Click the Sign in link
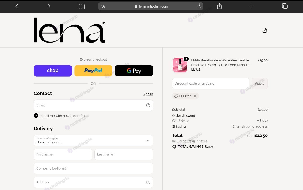This screenshot has height=190, width=303. 148,94
